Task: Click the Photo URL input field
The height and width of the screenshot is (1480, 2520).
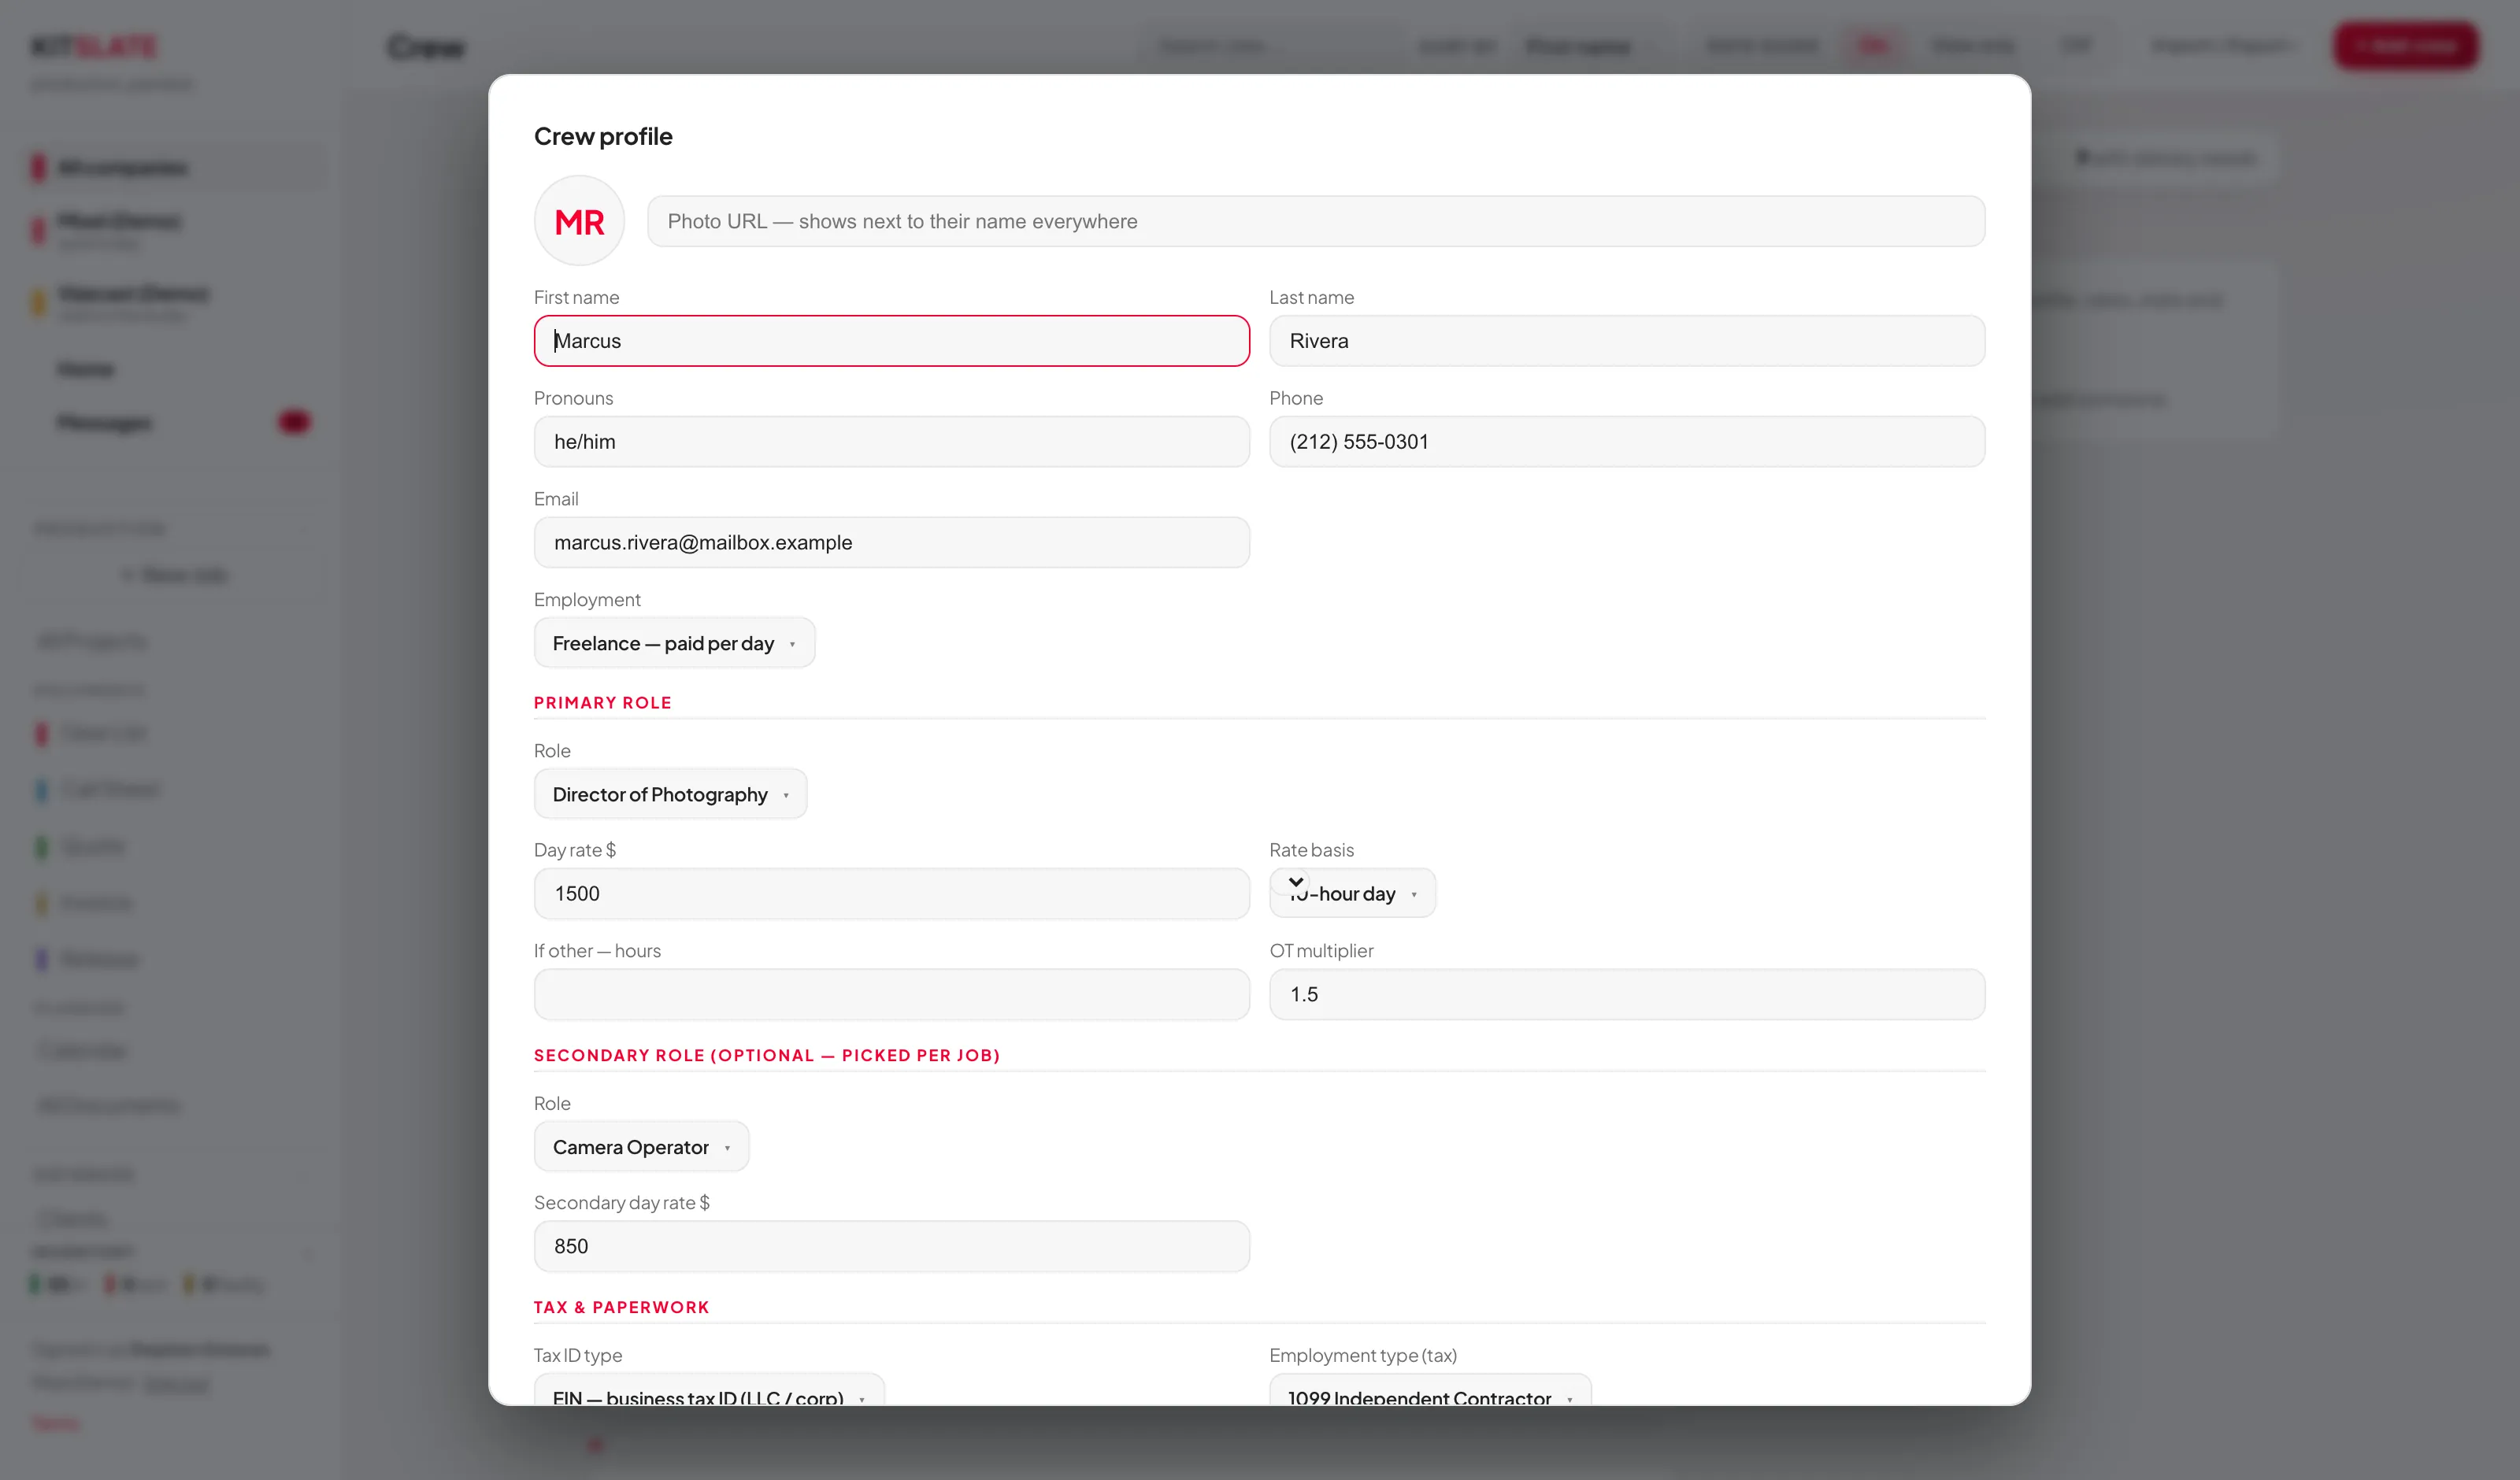Action: coord(1315,221)
